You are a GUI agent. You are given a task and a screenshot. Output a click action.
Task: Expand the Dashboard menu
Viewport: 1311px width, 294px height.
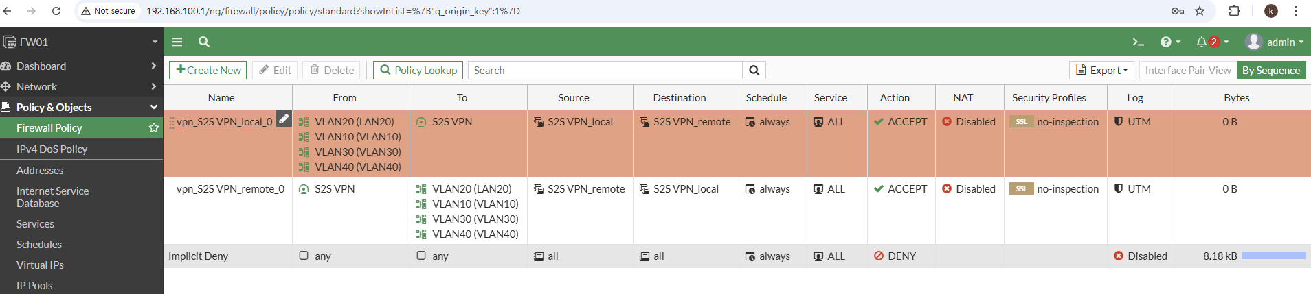click(x=81, y=66)
